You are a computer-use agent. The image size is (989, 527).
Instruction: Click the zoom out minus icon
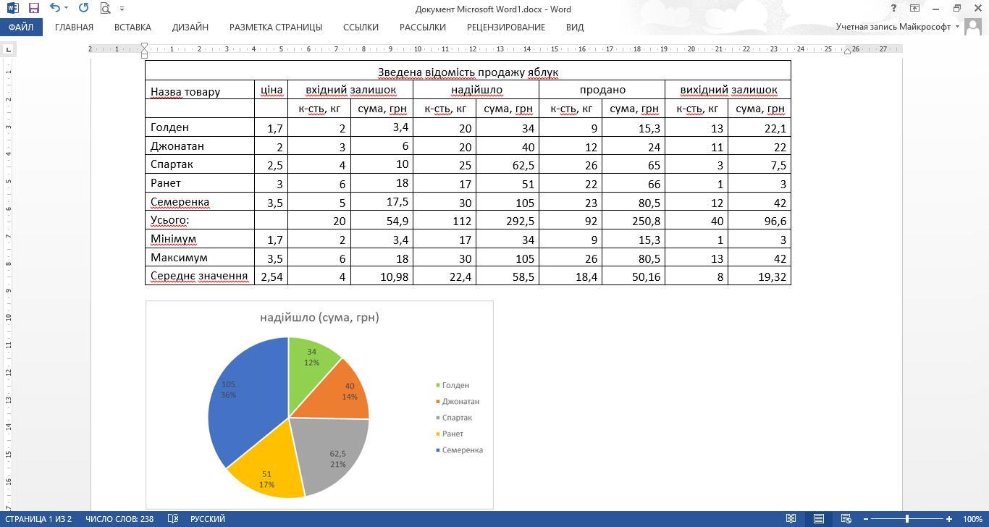(866, 519)
